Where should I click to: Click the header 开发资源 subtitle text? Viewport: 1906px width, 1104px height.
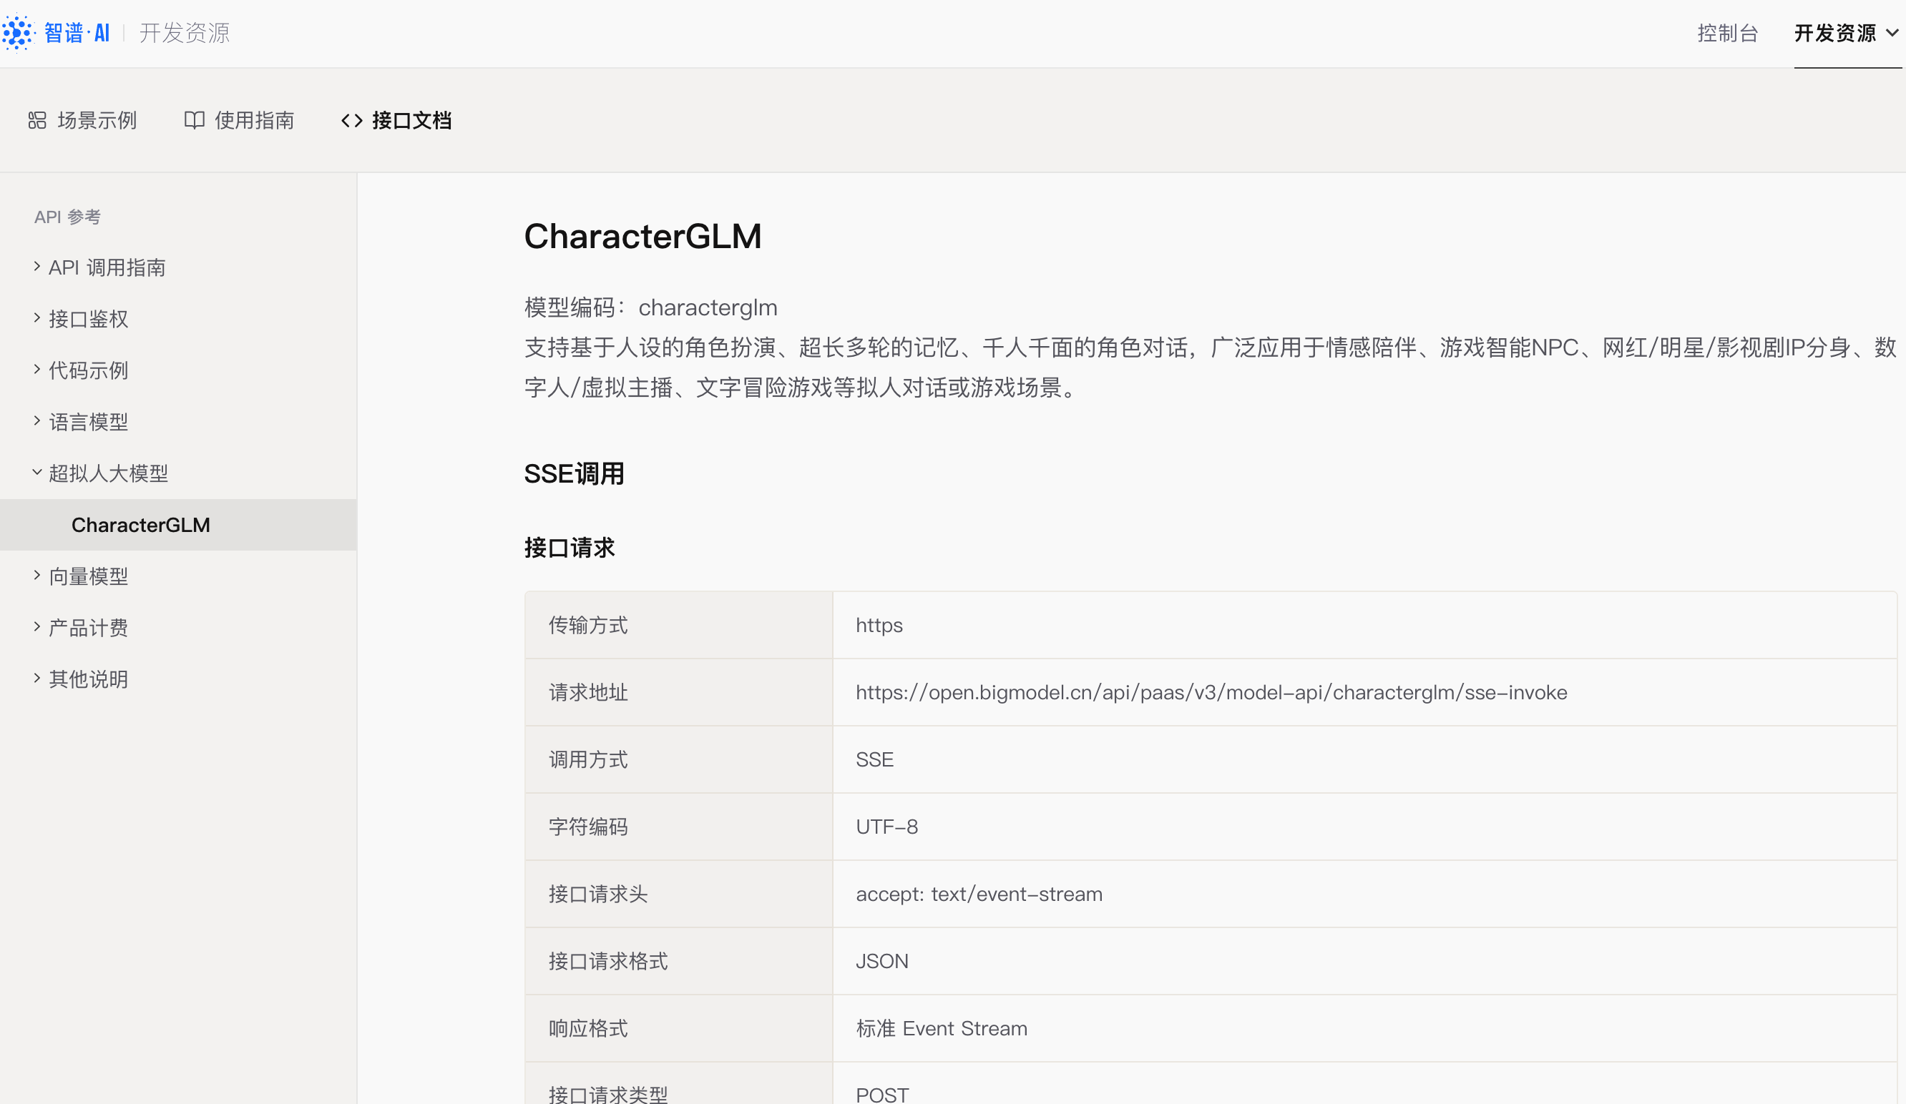(185, 33)
